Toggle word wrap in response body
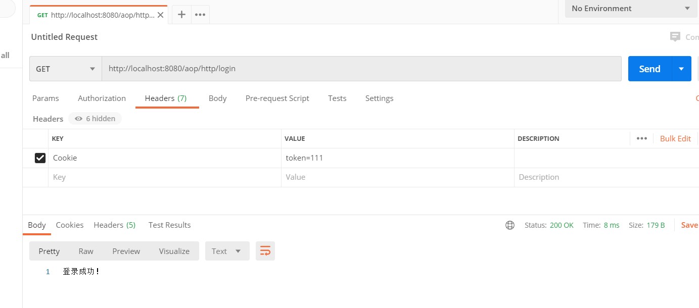 [x=265, y=251]
